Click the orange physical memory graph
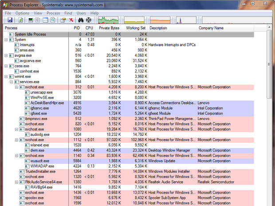This screenshot has width=275, height=206. (160, 20)
